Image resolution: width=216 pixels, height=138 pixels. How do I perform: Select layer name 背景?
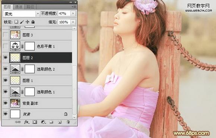26,114
